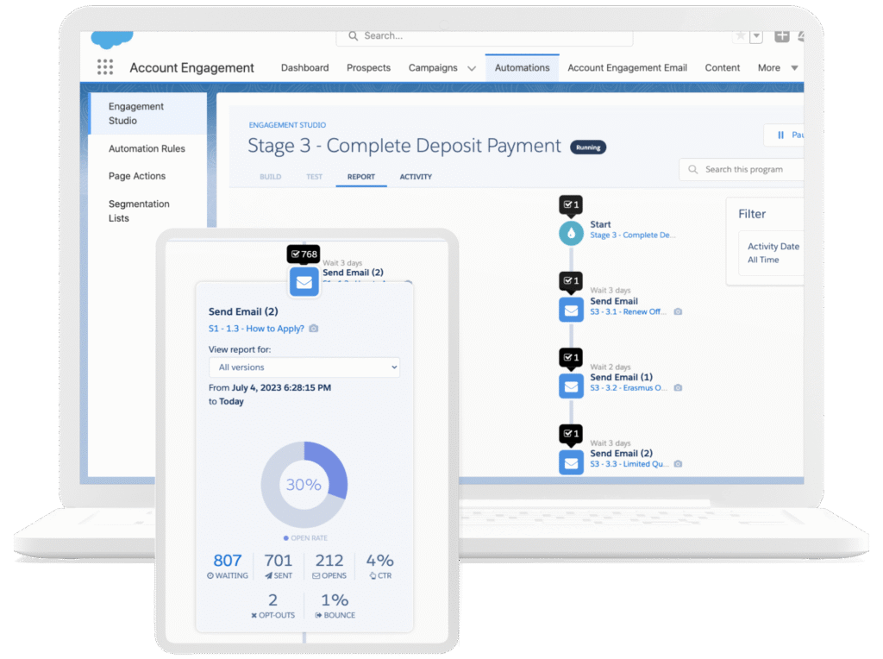Screen dimensions: 883x659
Task: Click count badge above Send Email (1)
Action: pos(570,356)
